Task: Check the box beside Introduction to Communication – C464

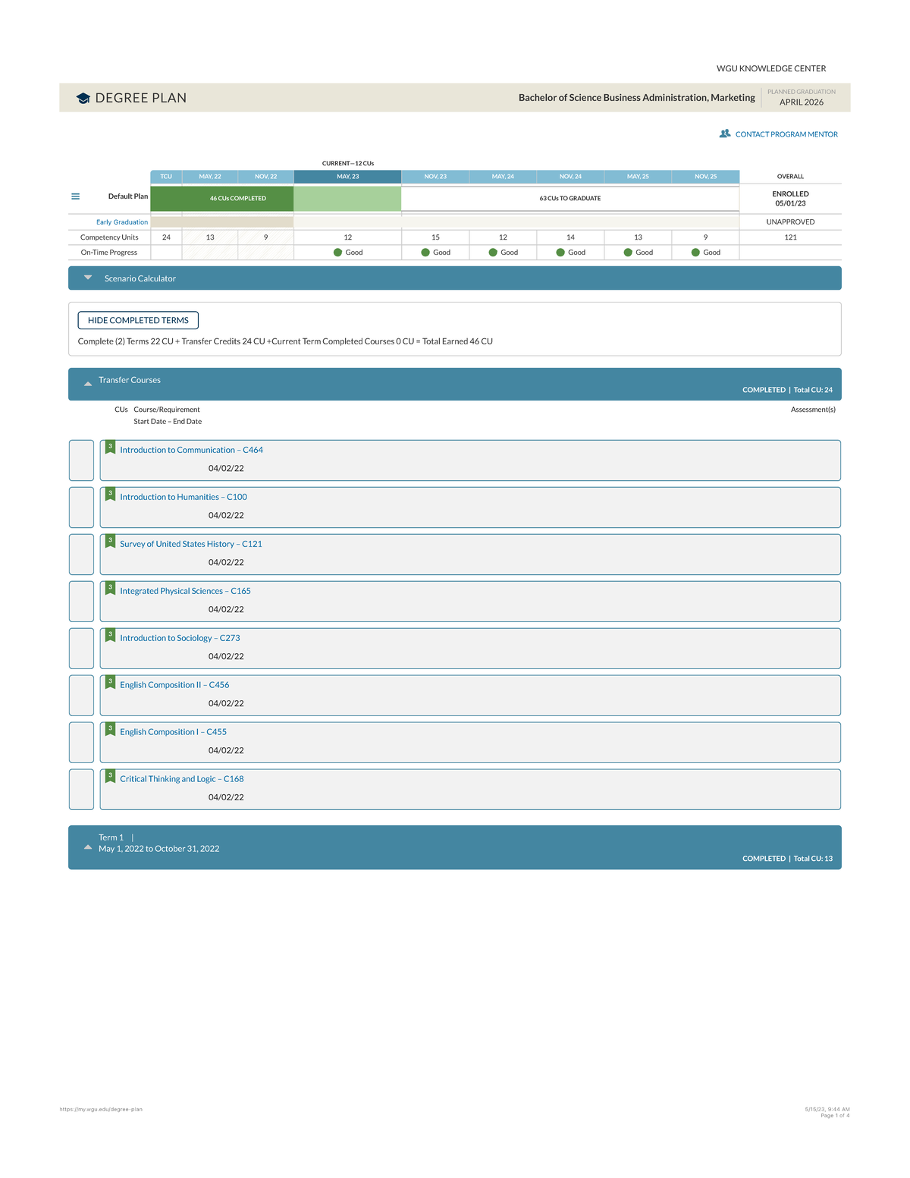Action: click(81, 460)
